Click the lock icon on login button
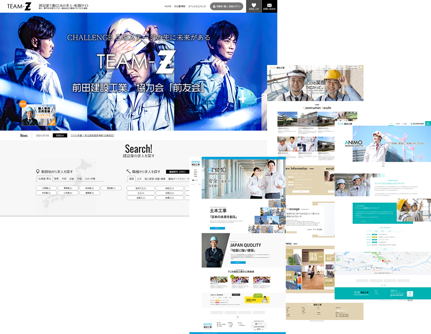The image size is (431, 334). tap(214, 7)
